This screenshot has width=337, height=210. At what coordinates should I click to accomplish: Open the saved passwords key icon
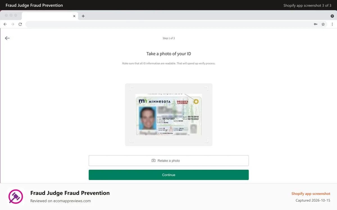pyautogui.click(x=316, y=24)
